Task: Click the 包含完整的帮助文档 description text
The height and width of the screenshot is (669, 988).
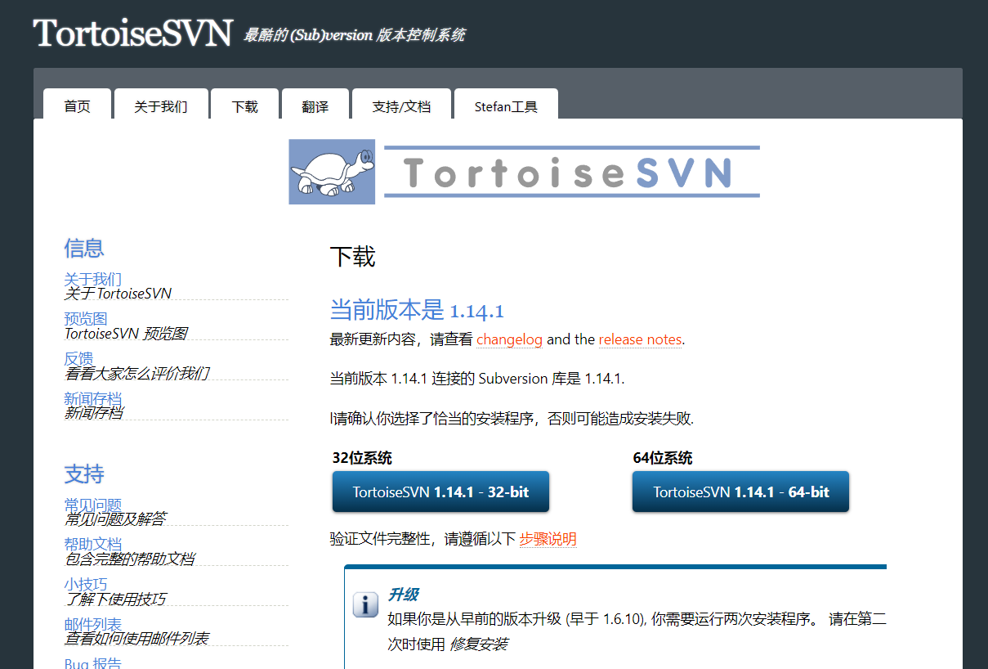Action: tap(130, 559)
